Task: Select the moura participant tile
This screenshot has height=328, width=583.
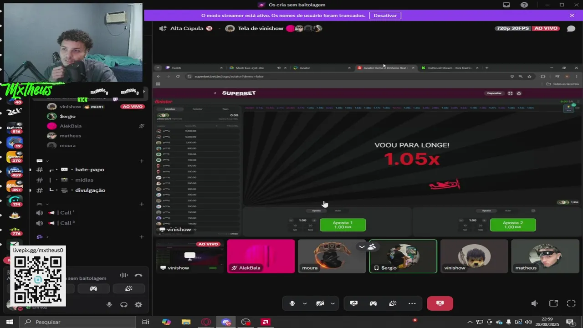Action: pos(332,256)
